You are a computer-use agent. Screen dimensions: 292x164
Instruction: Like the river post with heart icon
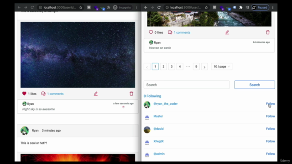click(x=151, y=32)
